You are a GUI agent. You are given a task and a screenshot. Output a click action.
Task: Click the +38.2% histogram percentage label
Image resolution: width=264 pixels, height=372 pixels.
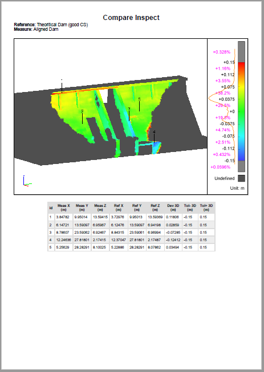click(223, 93)
